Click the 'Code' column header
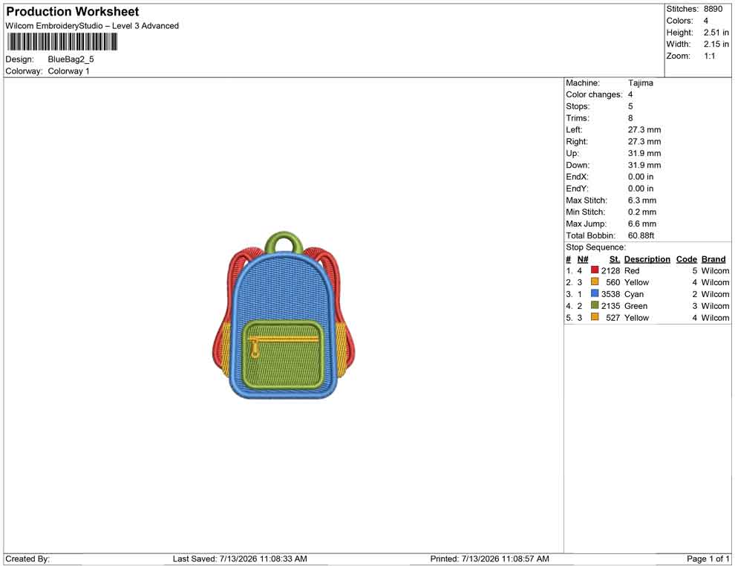Viewport: 735px width, 566px height. point(686,259)
